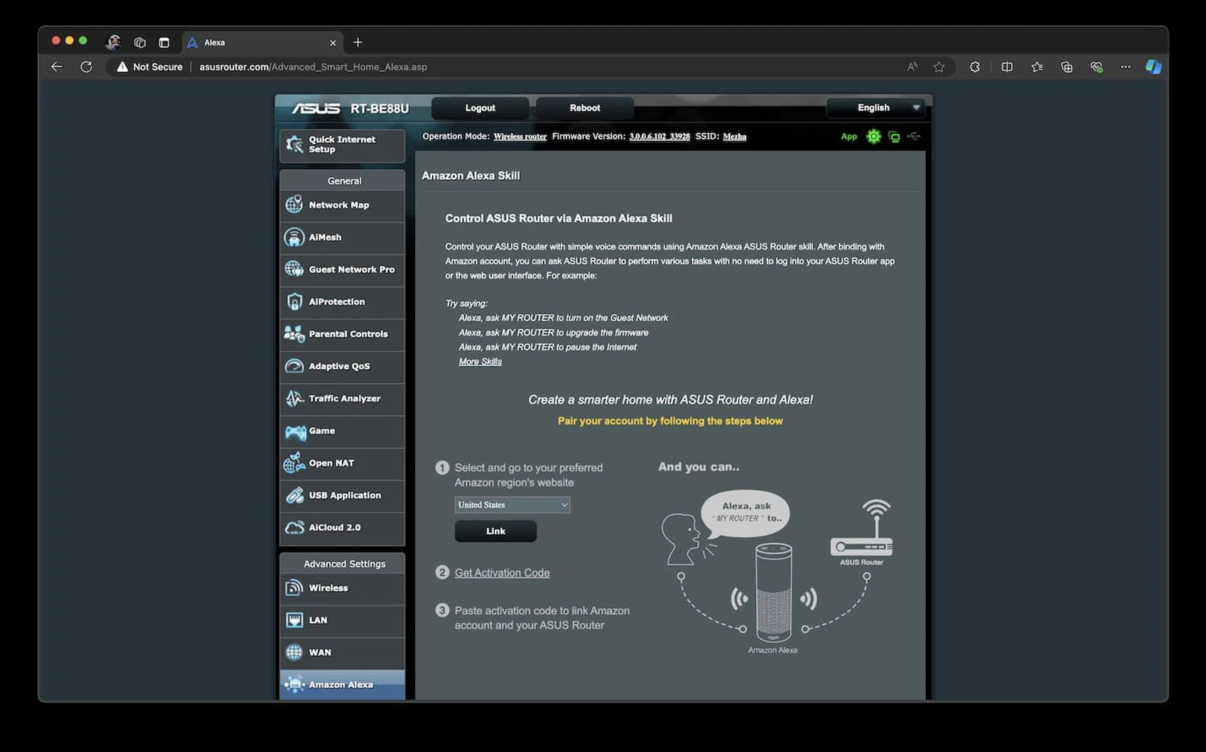1206x752 pixels.
Task: Click the USB Application icon
Action: (x=294, y=495)
